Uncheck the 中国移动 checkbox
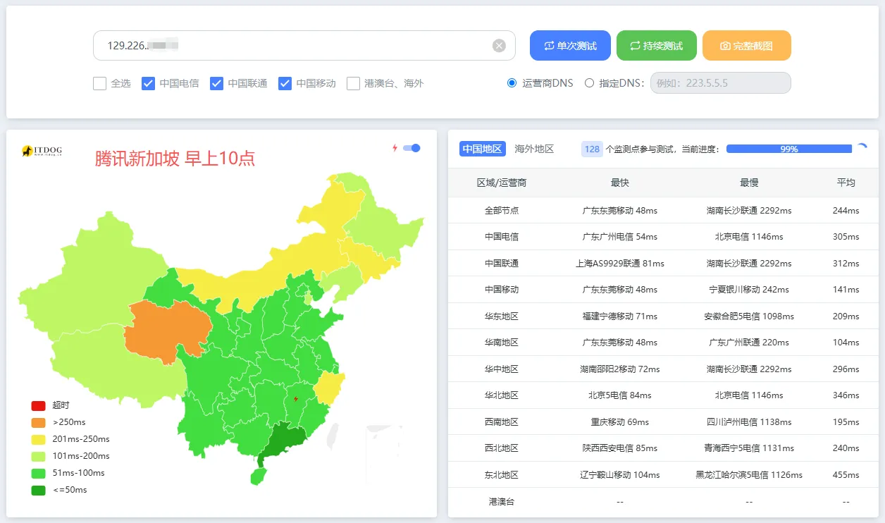The width and height of the screenshot is (885, 523). click(285, 83)
